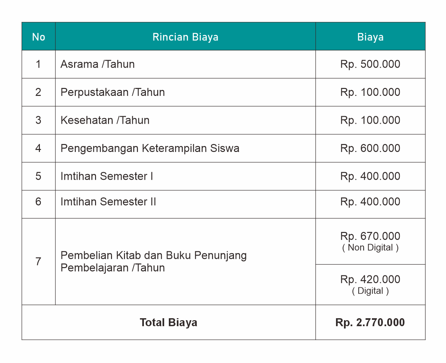
Task: Click "Pengembangan Keterampilan Siswa" text
Action: coord(150,148)
